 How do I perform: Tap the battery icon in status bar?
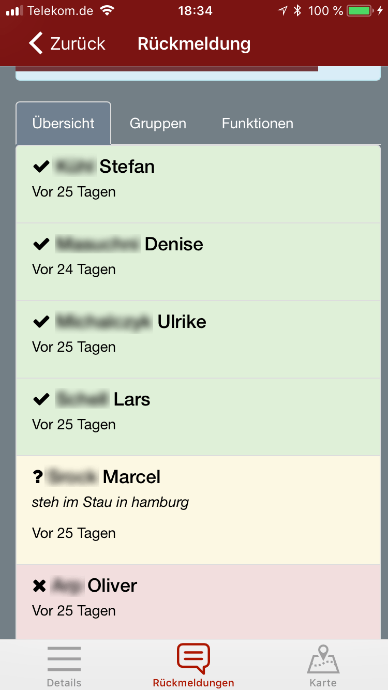coord(360,10)
